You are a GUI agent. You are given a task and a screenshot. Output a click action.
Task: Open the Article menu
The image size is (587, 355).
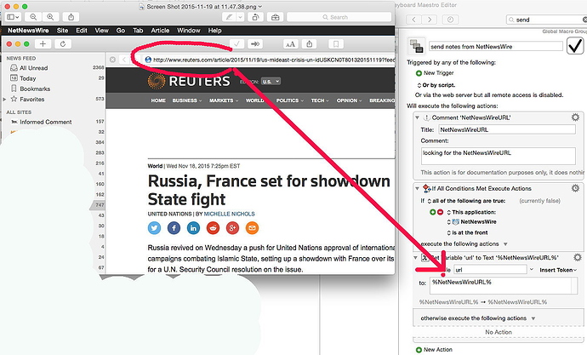(x=160, y=31)
